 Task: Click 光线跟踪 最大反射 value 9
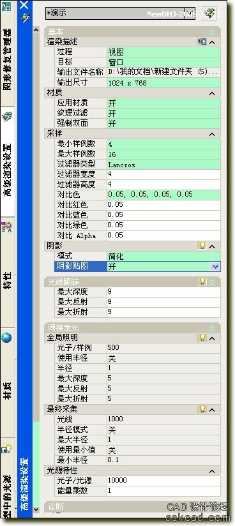(x=163, y=302)
